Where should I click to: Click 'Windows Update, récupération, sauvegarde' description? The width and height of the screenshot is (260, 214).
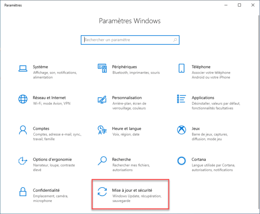[137, 199]
